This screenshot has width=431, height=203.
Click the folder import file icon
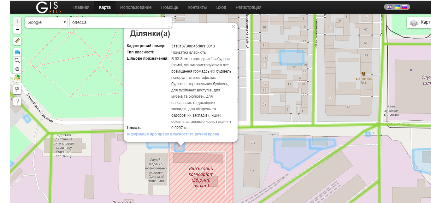click(17, 78)
